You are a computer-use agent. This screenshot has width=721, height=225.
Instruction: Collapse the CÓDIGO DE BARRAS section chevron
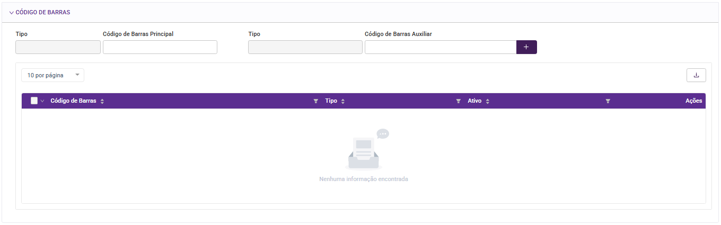tap(11, 12)
